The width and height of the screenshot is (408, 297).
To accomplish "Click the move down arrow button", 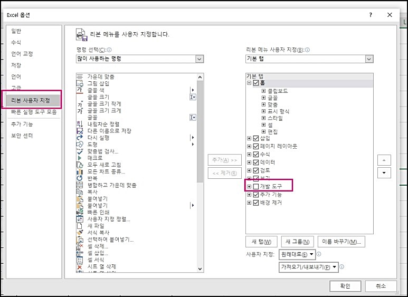I will click(x=384, y=173).
